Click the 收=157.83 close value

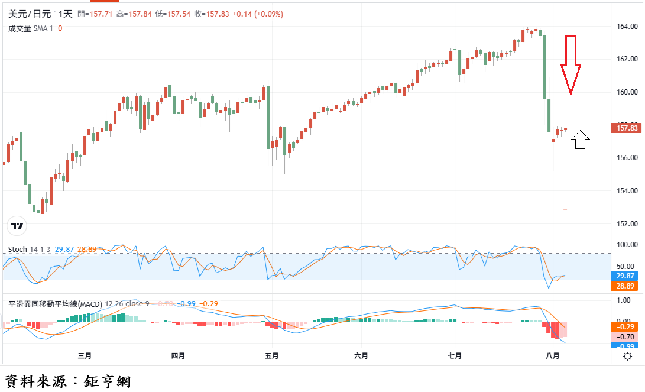click(212, 14)
